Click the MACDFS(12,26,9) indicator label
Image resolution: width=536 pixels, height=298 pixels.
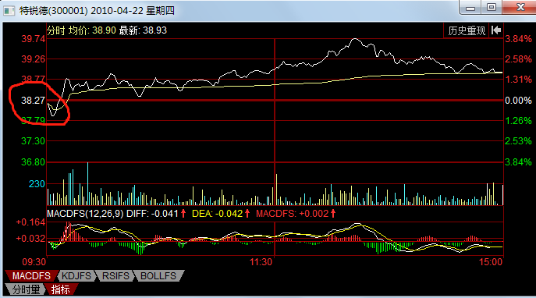[85, 214]
